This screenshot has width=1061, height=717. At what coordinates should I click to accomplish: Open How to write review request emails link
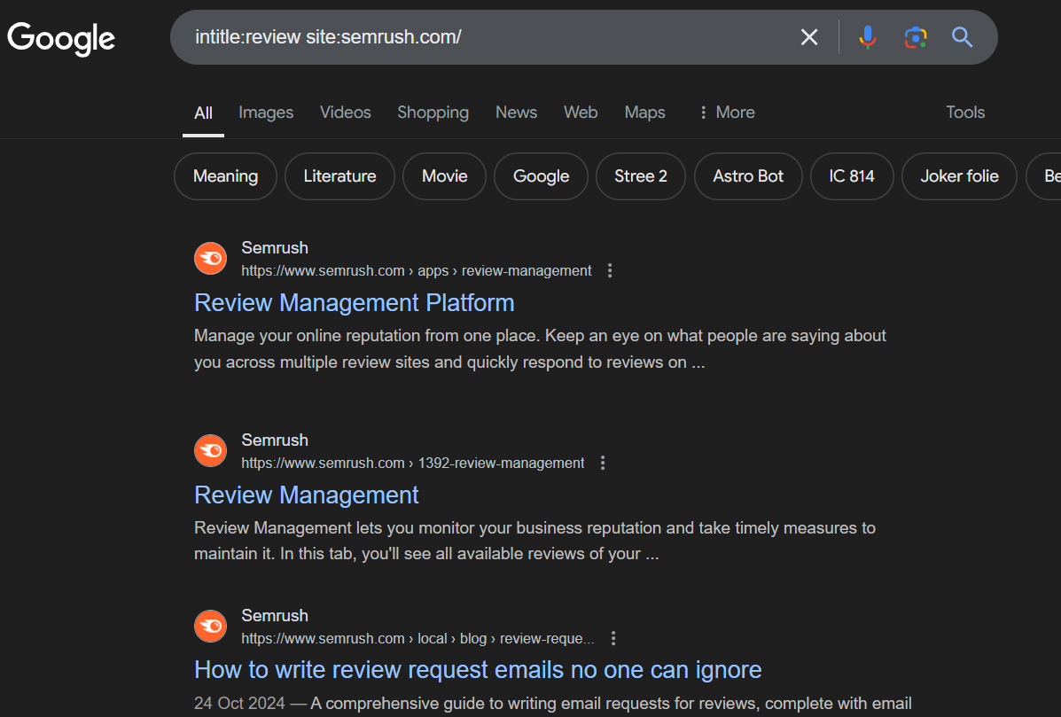point(478,670)
